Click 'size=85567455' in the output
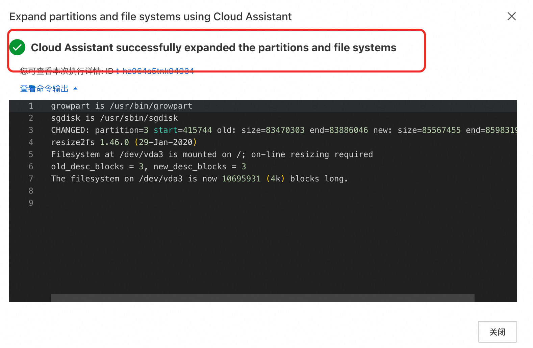533x348 pixels. click(x=429, y=130)
